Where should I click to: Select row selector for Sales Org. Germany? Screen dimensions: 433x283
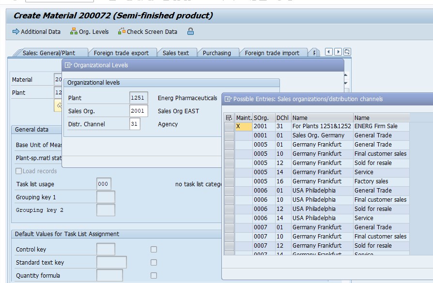(229, 135)
